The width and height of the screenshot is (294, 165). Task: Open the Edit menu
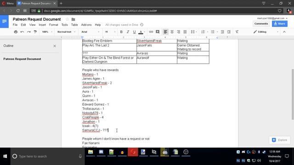(x=23, y=25)
